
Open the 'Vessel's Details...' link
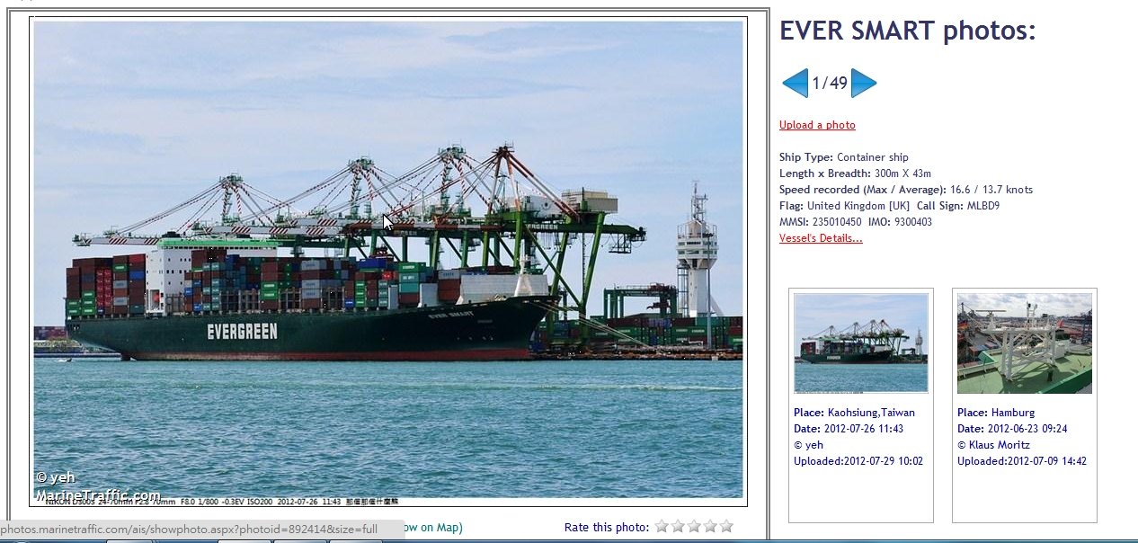(x=821, y=238)
